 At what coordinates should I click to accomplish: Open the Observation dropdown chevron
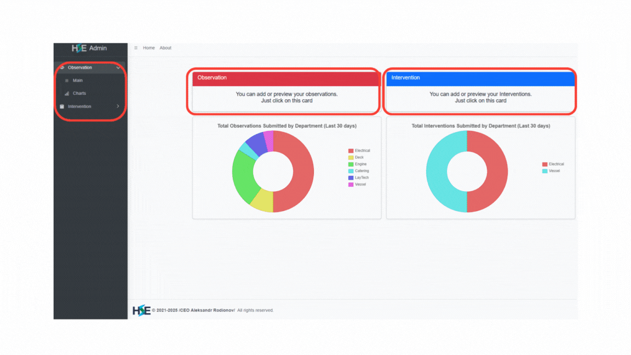118,67
